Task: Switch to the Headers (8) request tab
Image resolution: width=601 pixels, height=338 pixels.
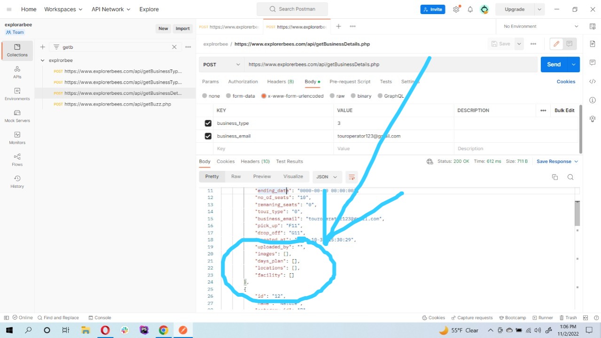Action: [281, 82]
